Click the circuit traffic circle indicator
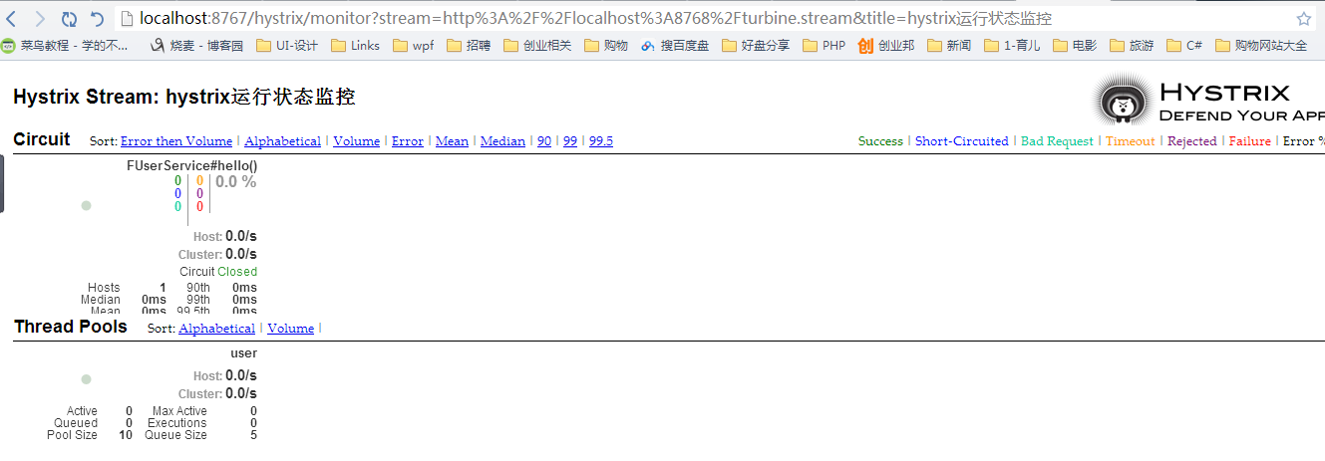This screenshot has width=1325, height=461. pyautogui.click(x=86, y=205)
